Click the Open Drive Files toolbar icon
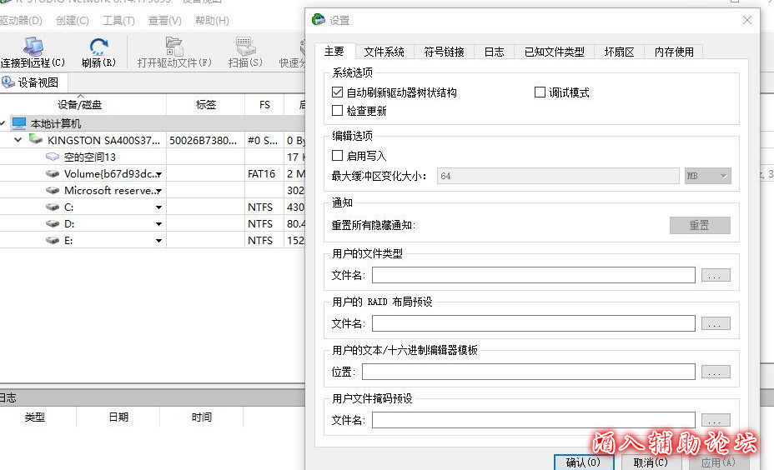Image resolution: width=774 pixels, height=470 pixels. 174,47
